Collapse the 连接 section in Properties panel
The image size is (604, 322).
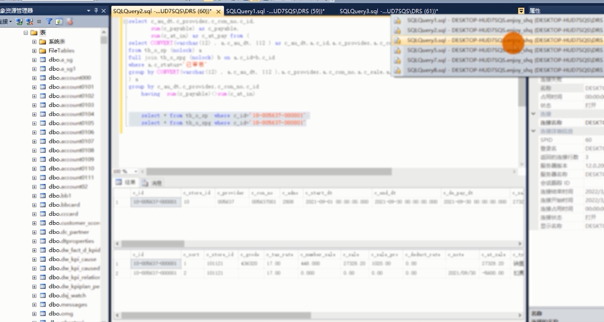[x=533, y=114]
